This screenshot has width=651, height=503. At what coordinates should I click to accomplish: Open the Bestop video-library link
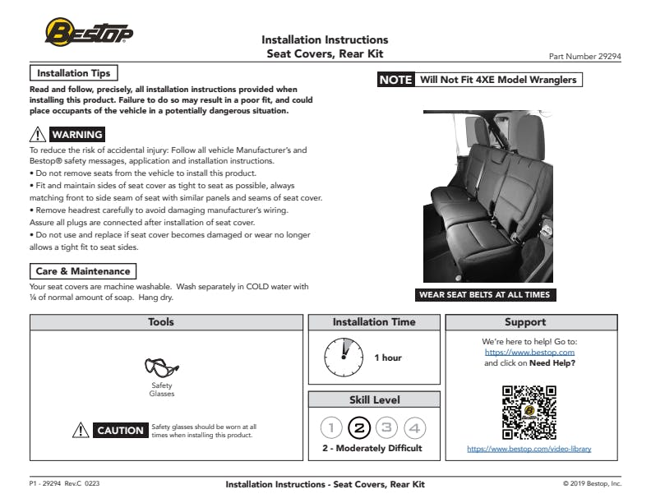[529, 449]
